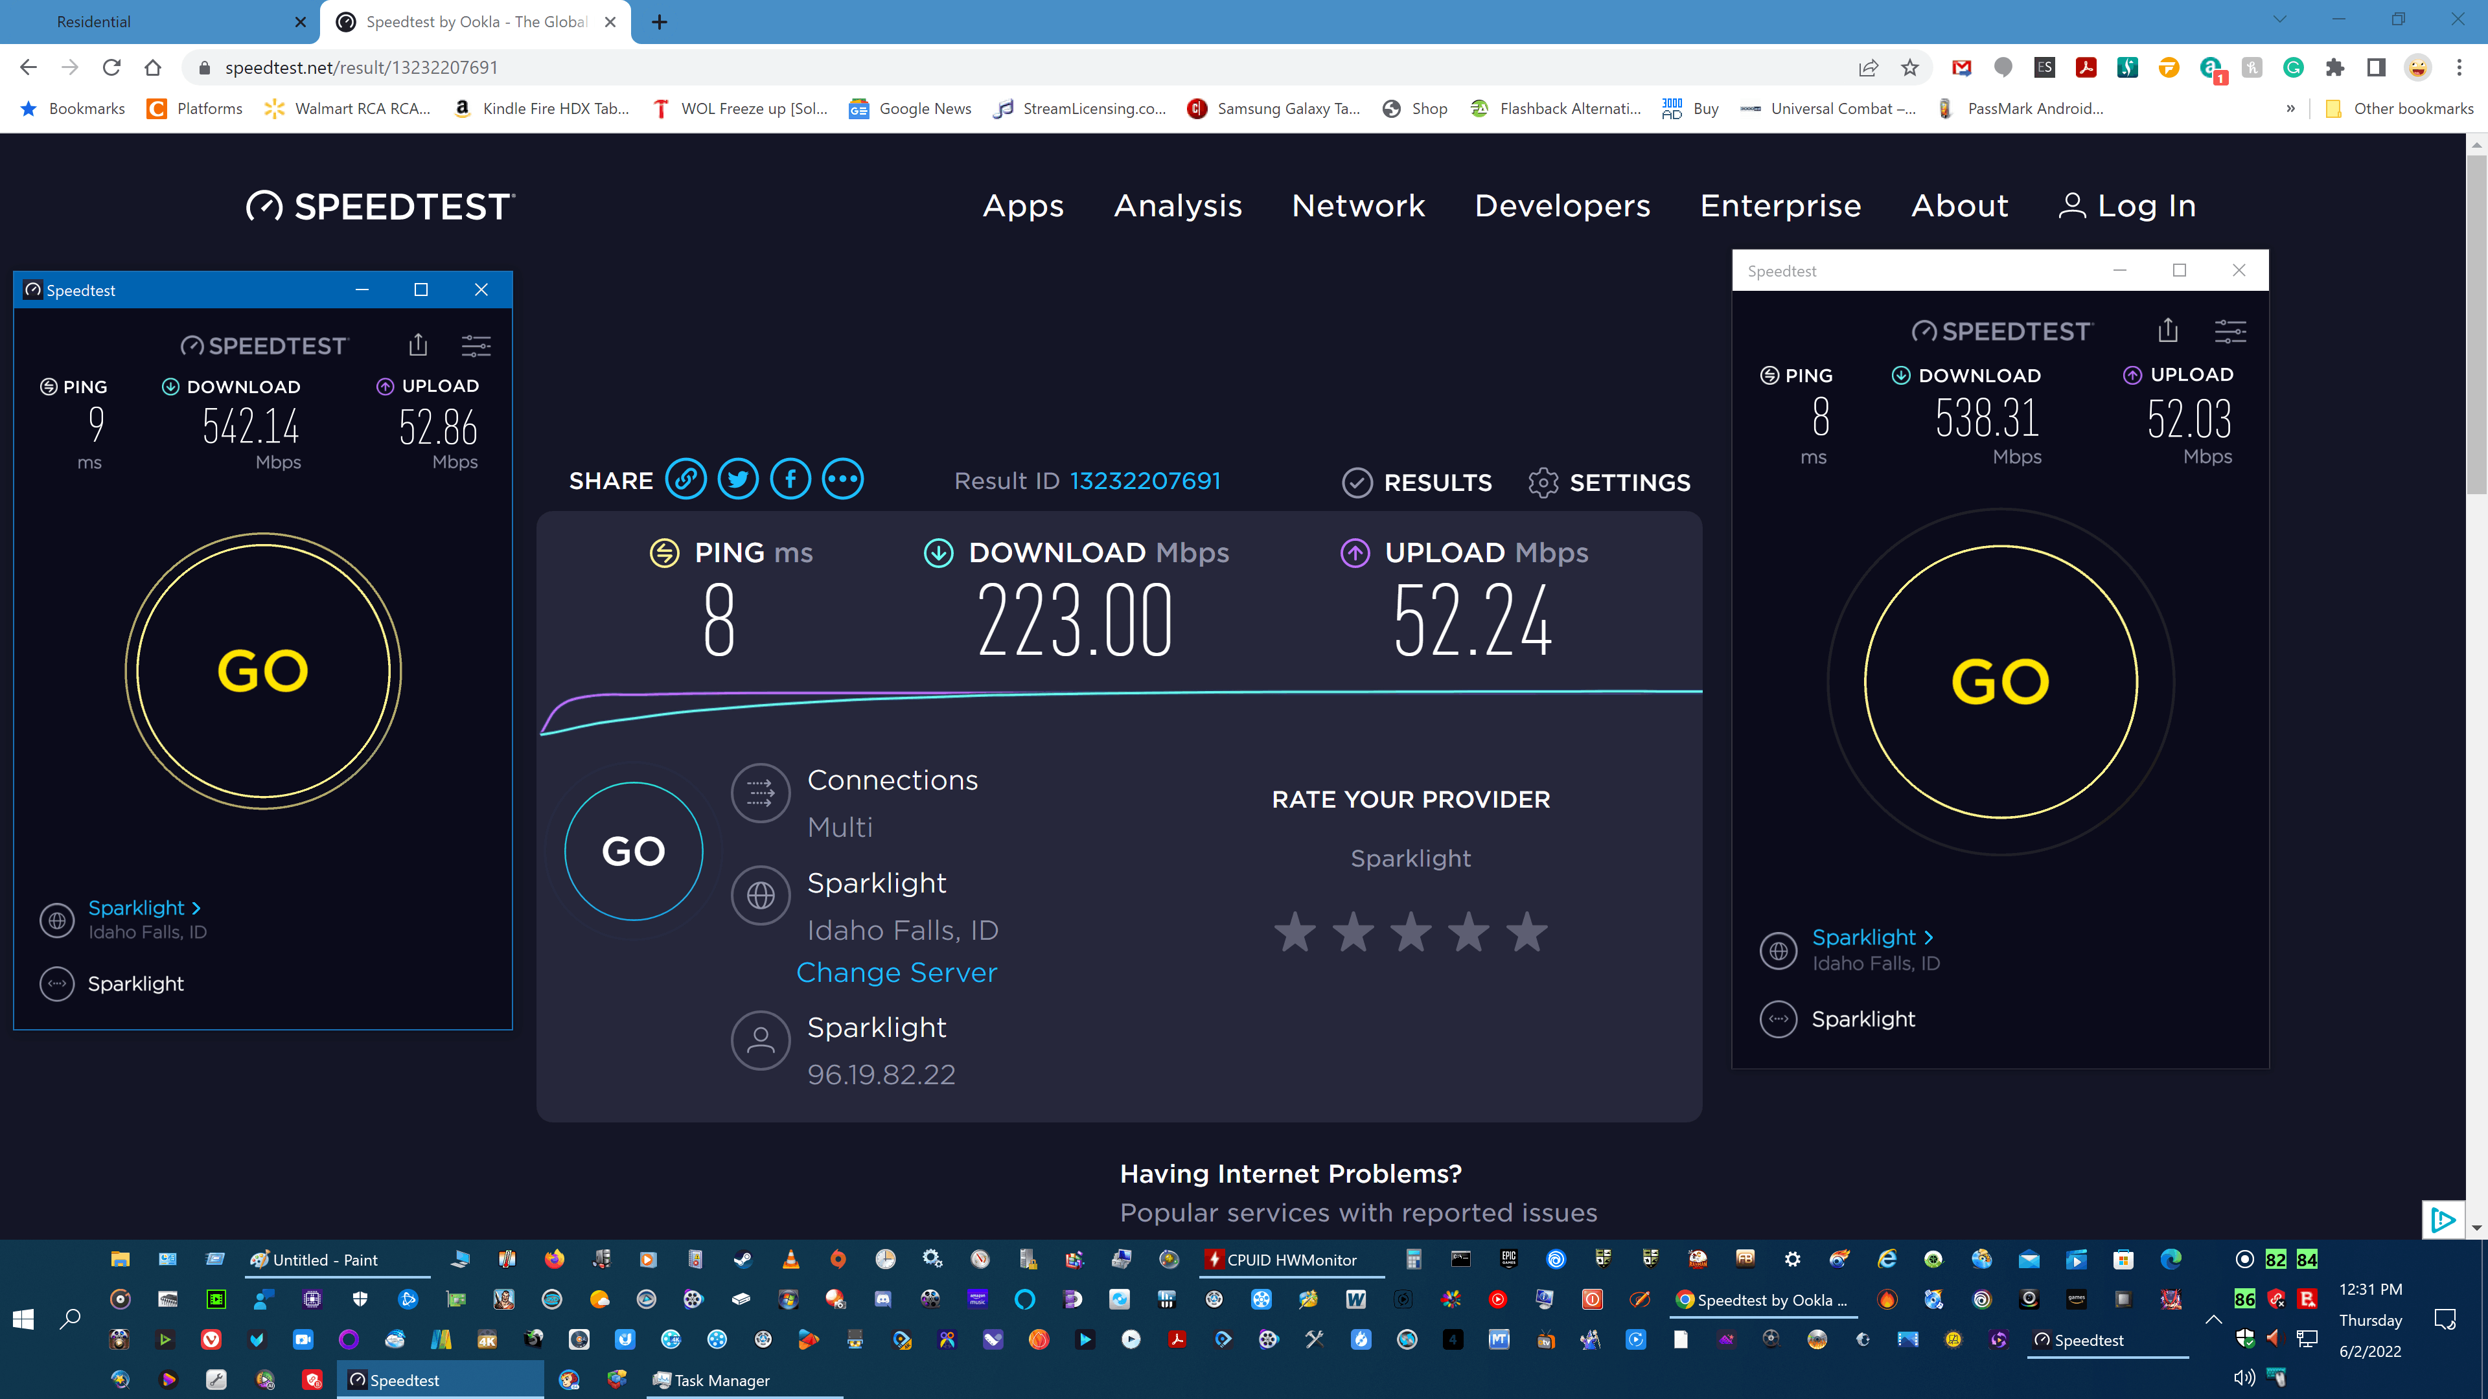
Task: Bookmark this page with star icon
Action: [x=1909, y=67]
